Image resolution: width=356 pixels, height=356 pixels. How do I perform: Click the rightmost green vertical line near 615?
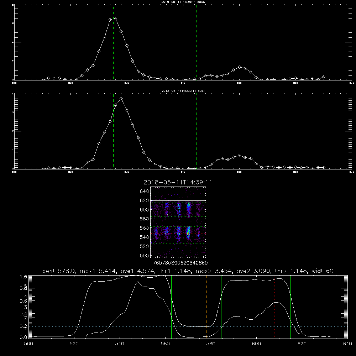coord(290,307)
